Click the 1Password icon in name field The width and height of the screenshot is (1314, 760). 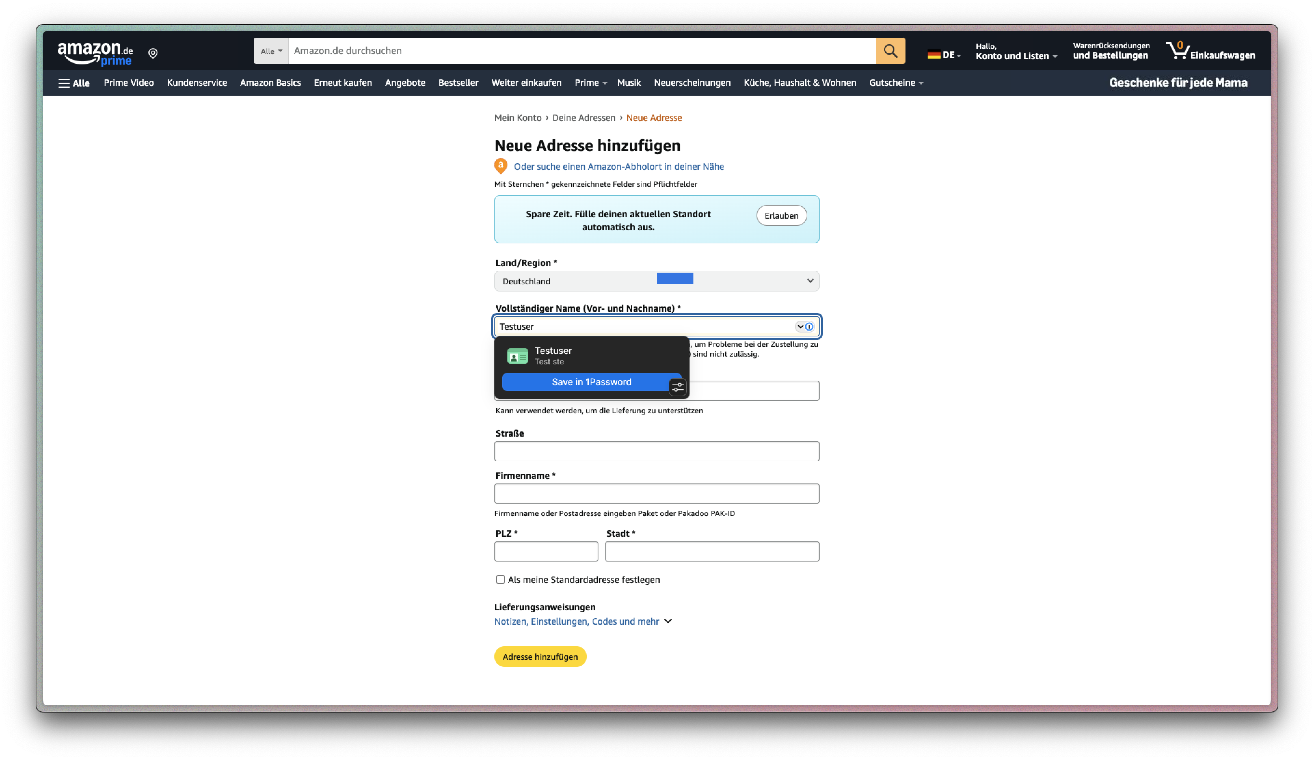coord(809,327)
